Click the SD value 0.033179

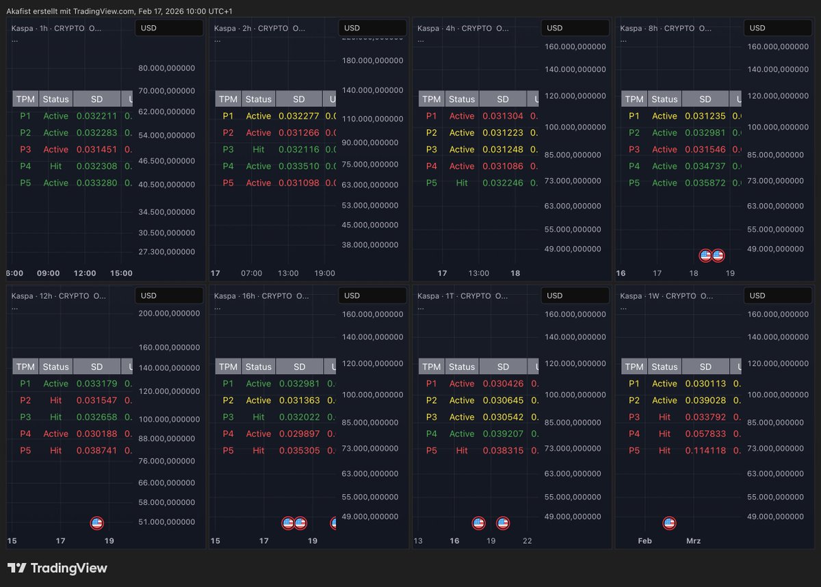click(96, 384)
